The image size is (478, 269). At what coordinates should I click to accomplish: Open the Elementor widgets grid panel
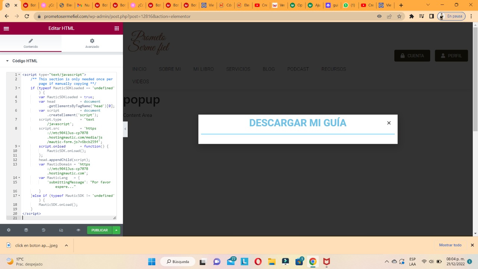click(117, 28)
